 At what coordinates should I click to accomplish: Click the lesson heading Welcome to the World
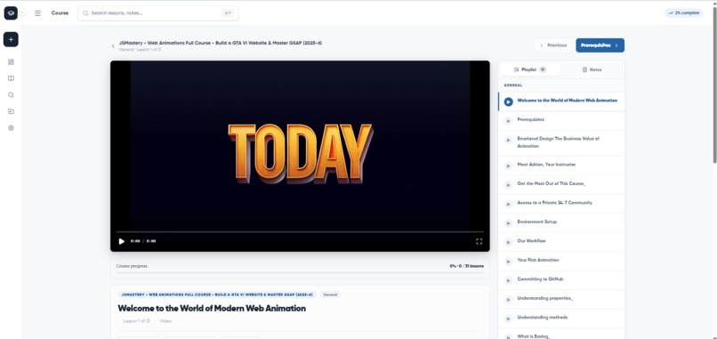click(x=212, y=309)
